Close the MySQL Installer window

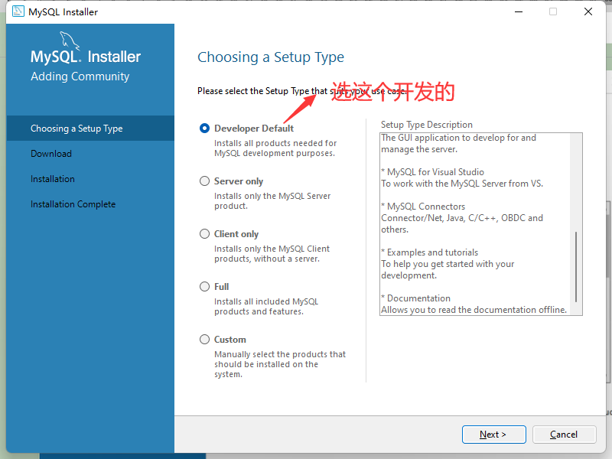(588, 11)
